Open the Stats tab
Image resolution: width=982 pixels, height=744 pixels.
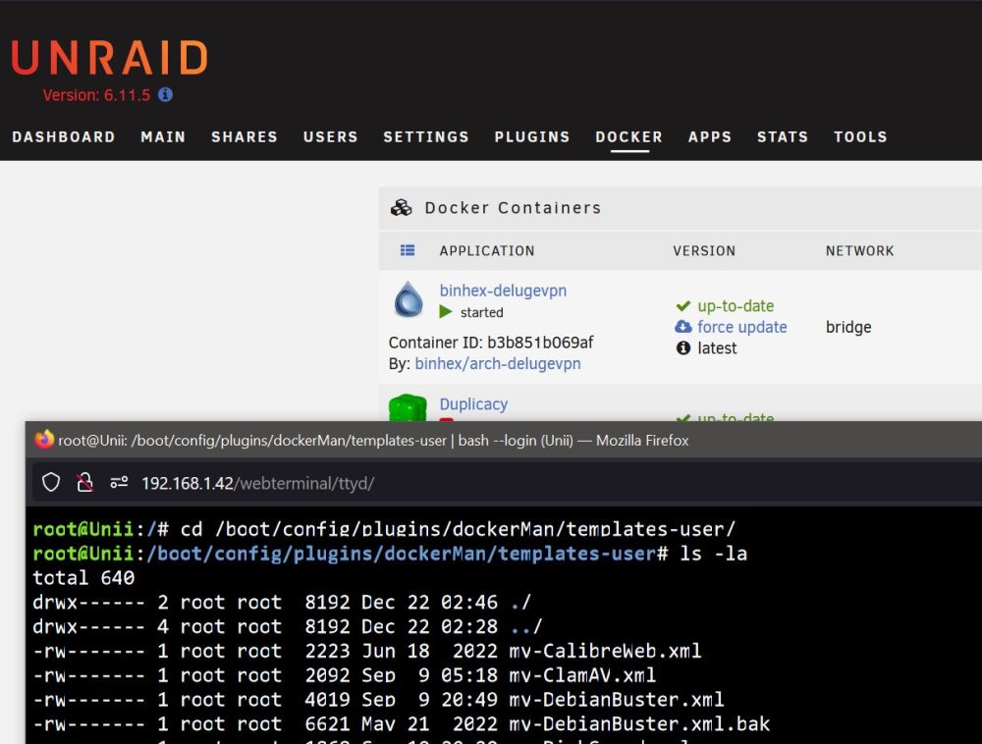pos(783,136)
